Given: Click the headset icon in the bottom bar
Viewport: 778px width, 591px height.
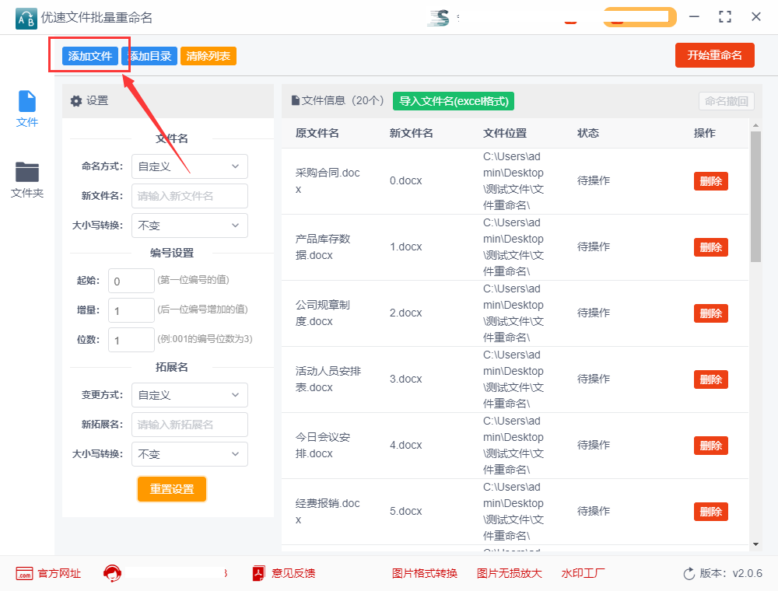Looking at the screenshot, I should [x=113, y=573].
